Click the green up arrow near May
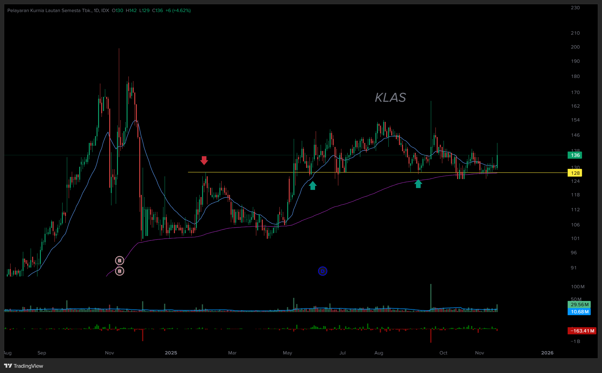602x373 pixels. tap(313, 185)
